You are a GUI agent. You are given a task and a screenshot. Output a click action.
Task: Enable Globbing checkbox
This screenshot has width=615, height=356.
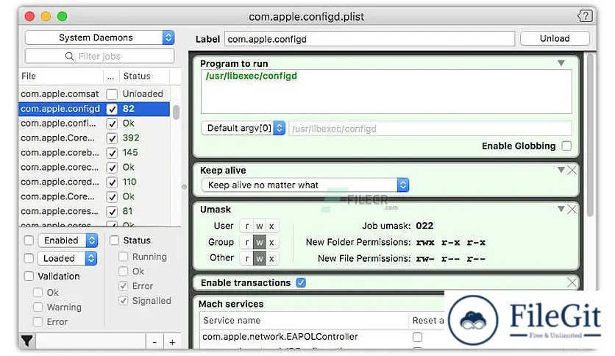point(566,146)
